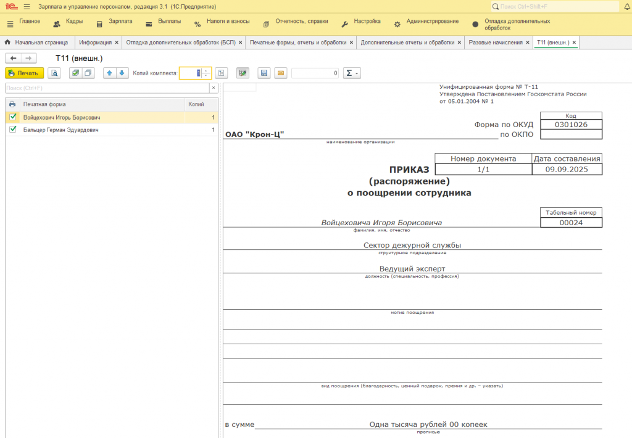Switch to the Разовые начисления tab

[x=495, y=43]
